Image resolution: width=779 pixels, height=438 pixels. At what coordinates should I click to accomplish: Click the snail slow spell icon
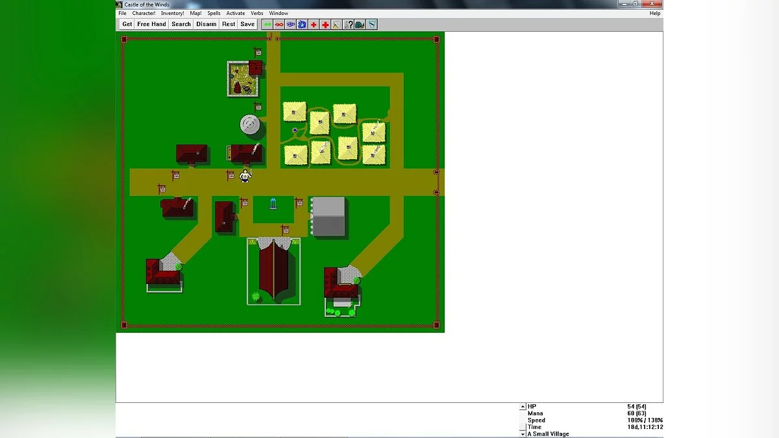(x=360, y=25)
